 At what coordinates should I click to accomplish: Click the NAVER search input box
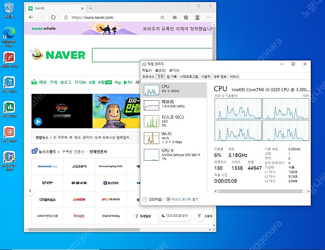152,55
